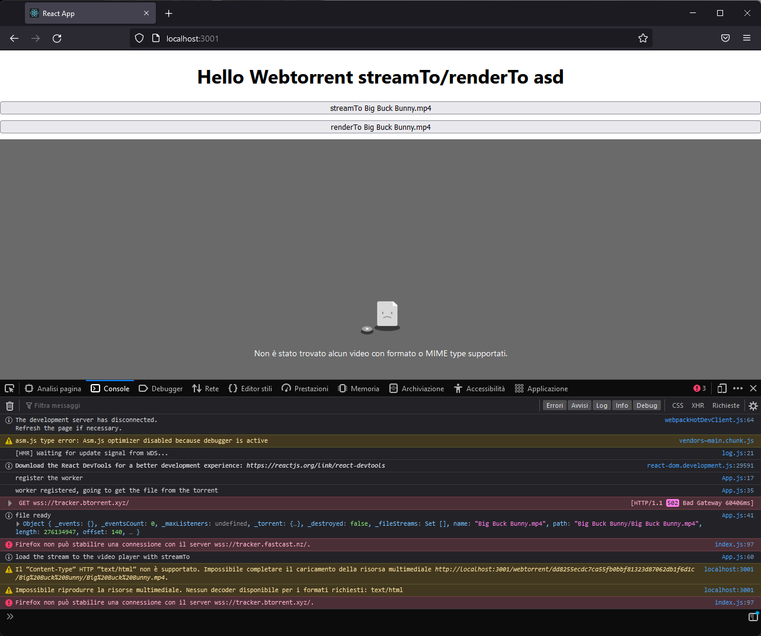Open the DevTools settings gear
The width and height of the screenshot is (761, 636).
(753, 406)
